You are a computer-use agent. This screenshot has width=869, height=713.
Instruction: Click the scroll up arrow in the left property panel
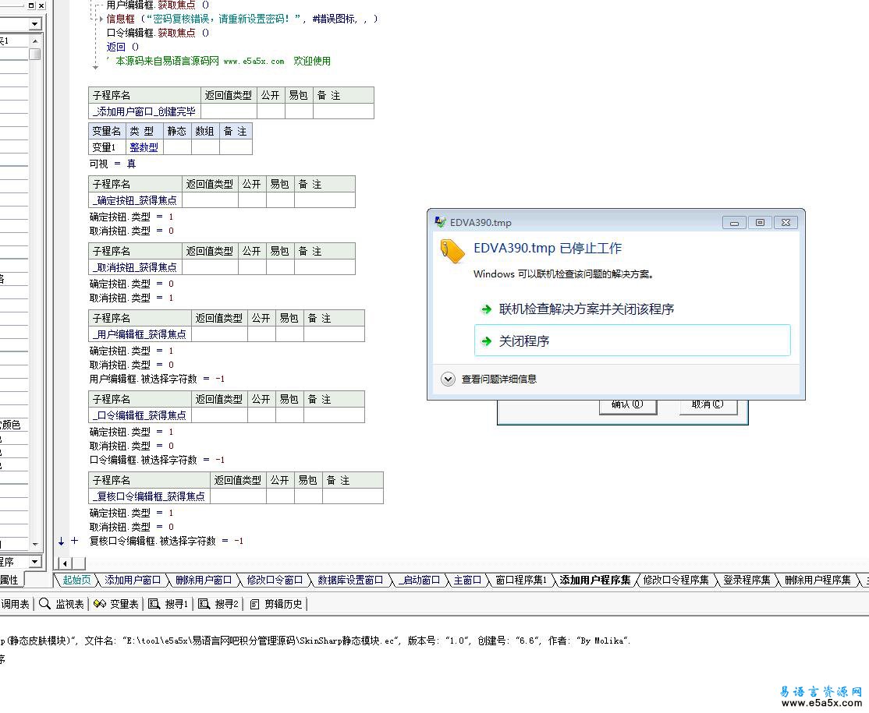(35, 41)
